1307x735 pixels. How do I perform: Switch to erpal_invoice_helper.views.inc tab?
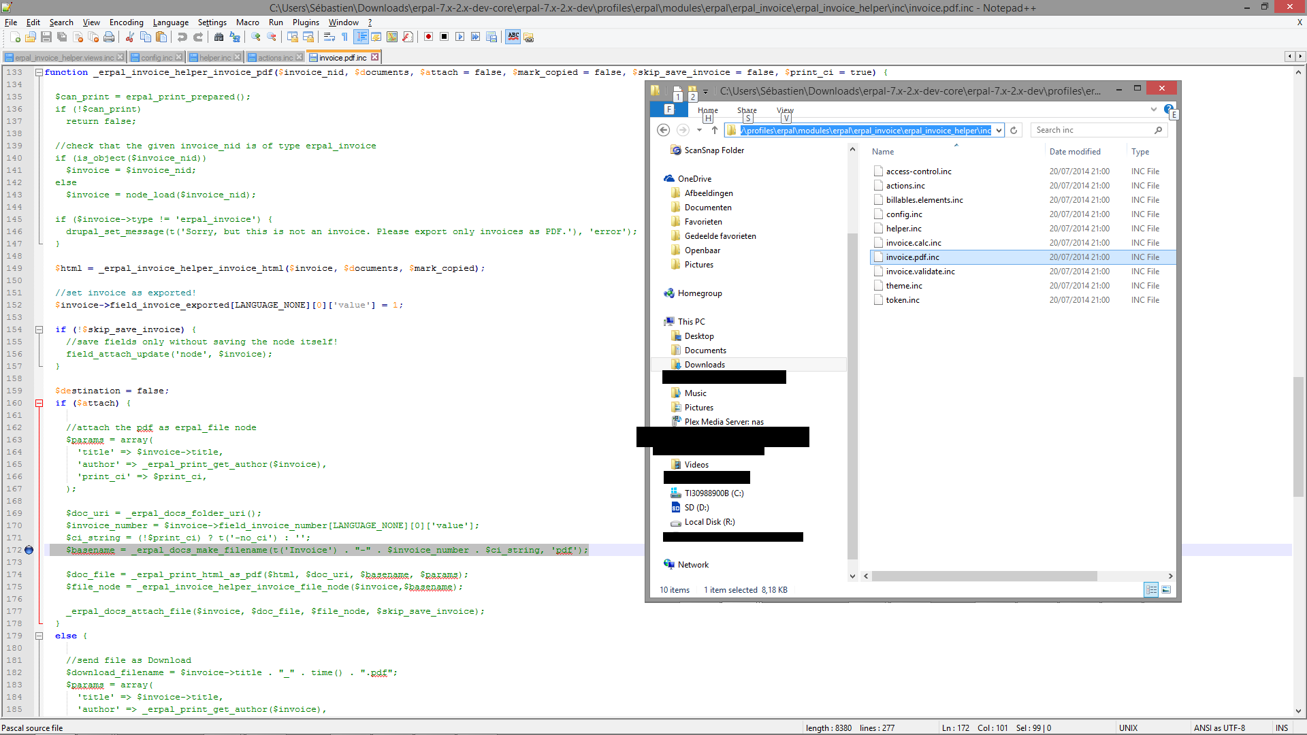pyautogui.click(x=64, y=57)
